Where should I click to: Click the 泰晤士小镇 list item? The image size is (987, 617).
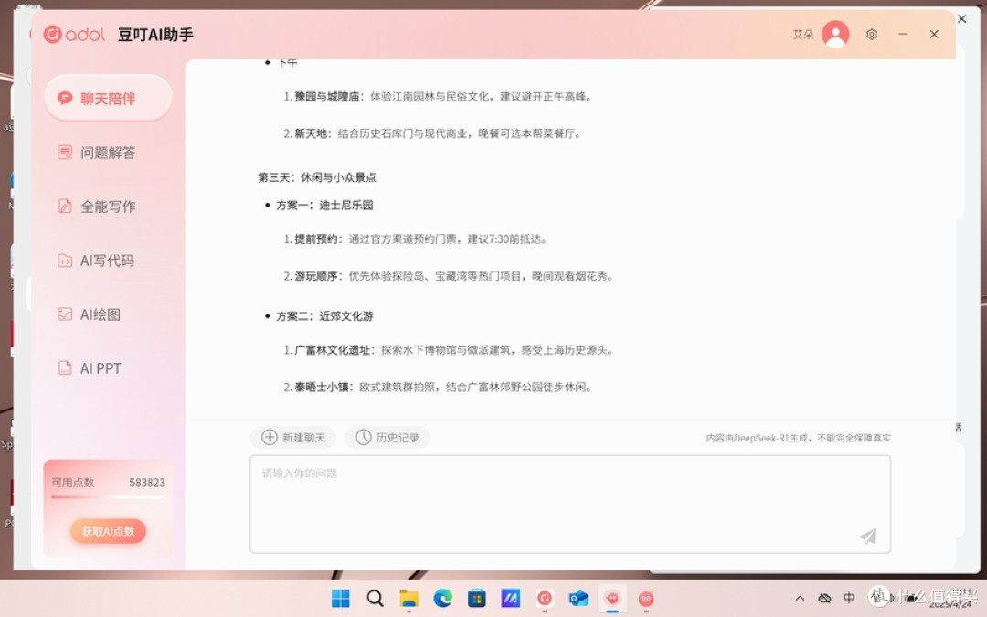tap(438, 387)
